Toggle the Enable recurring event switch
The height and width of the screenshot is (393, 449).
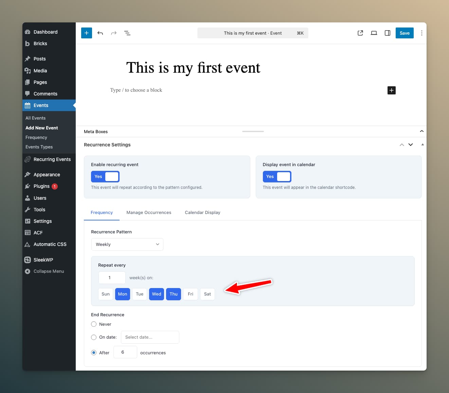coord(105,177)
